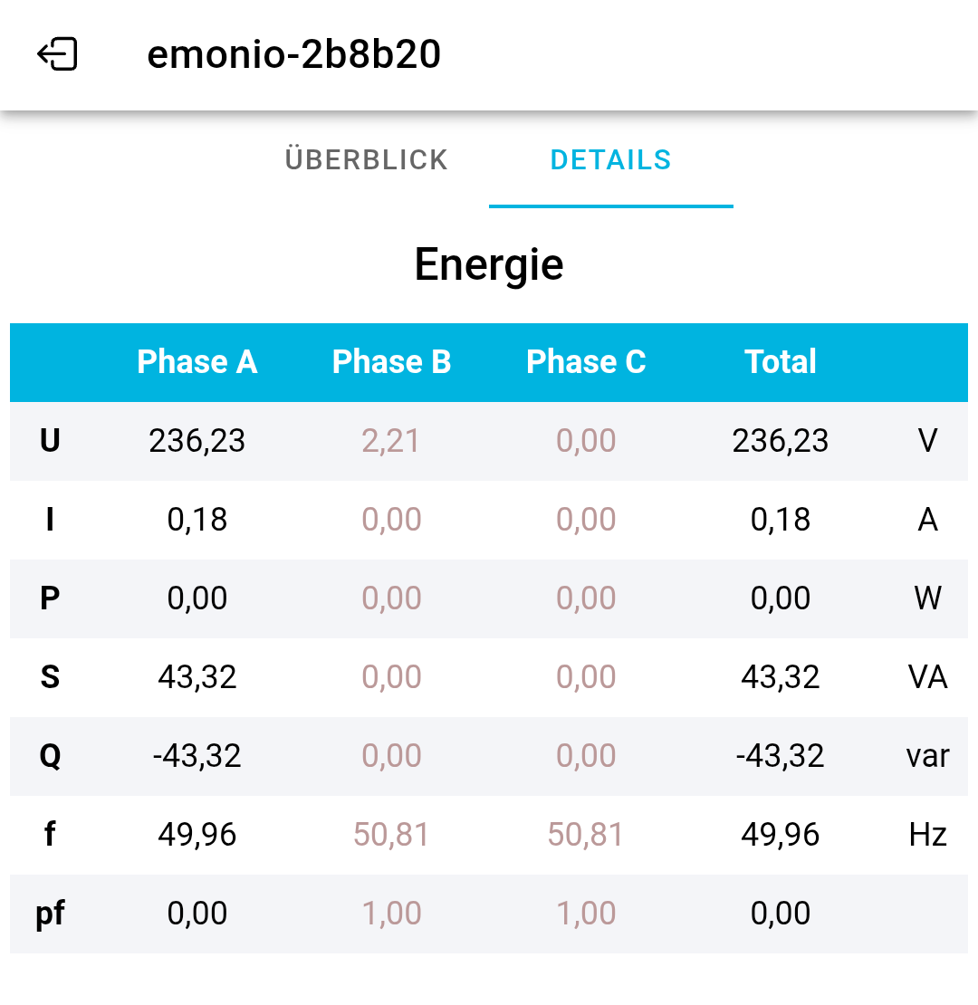Click the Total column header
This screenshot has width=978, height=1005.
[781, 362]
